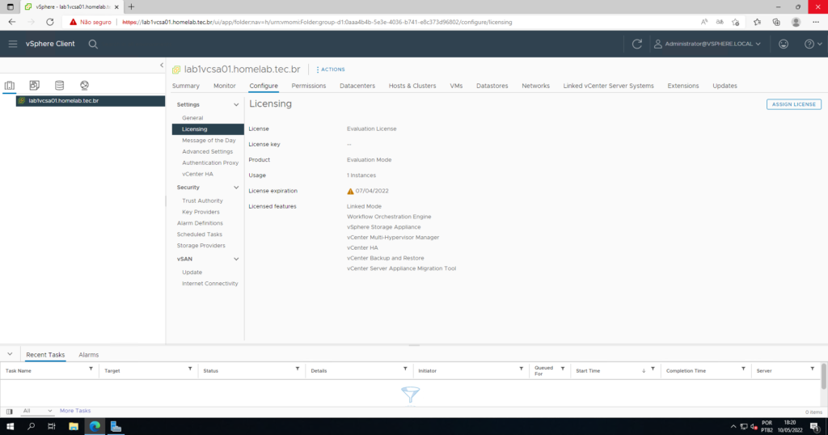Open Storage Providers
Screen dimensions: 828x435
tap(201, 246)
